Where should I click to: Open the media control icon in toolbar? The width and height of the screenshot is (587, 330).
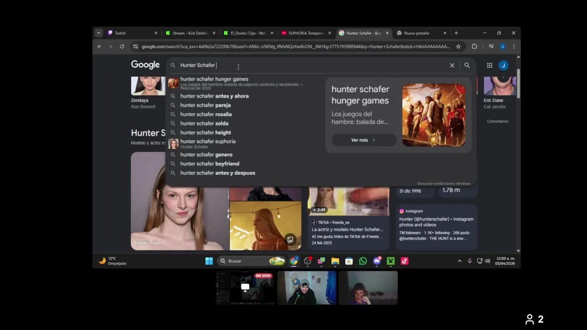pyautogui.click(x=491, y=46)
